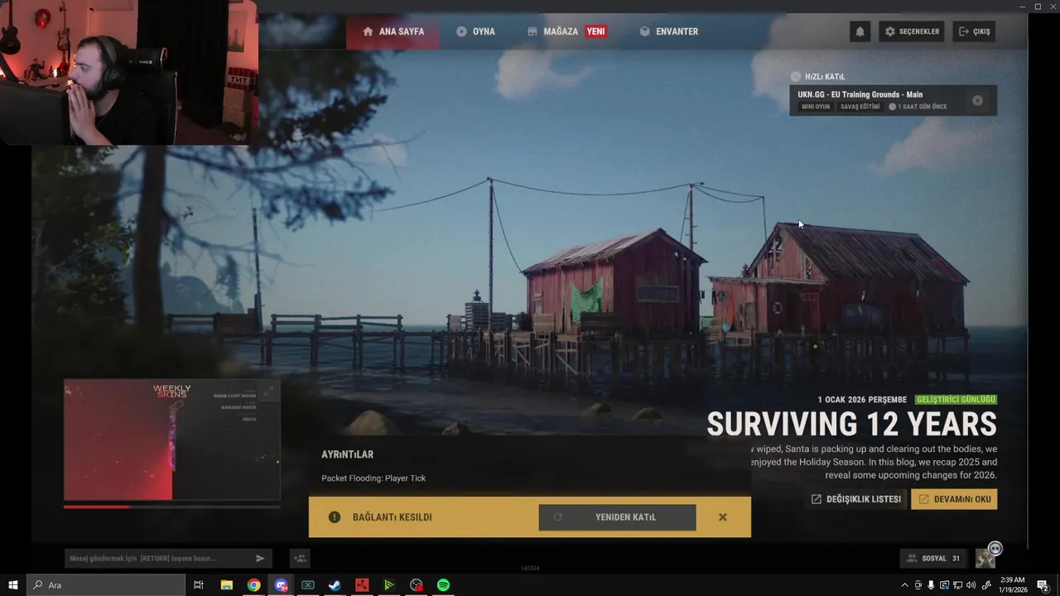The width and height of the screenshot is (1060, 596).
Task: Click the send message arrow icon
Action: (260, 559)
